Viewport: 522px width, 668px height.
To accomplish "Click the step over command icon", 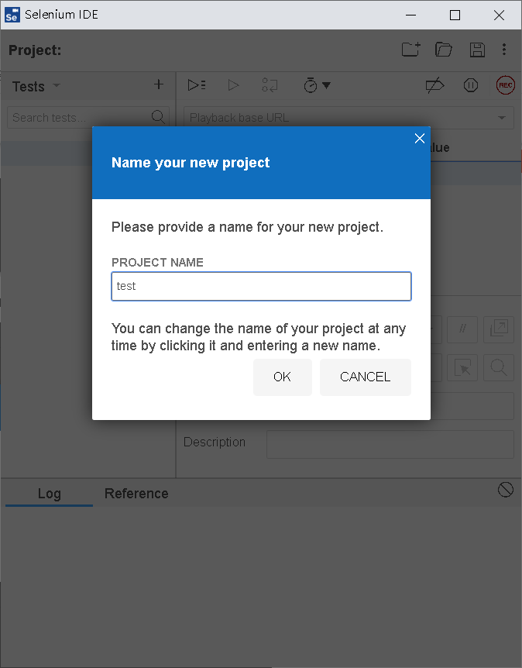I will 270,85.
